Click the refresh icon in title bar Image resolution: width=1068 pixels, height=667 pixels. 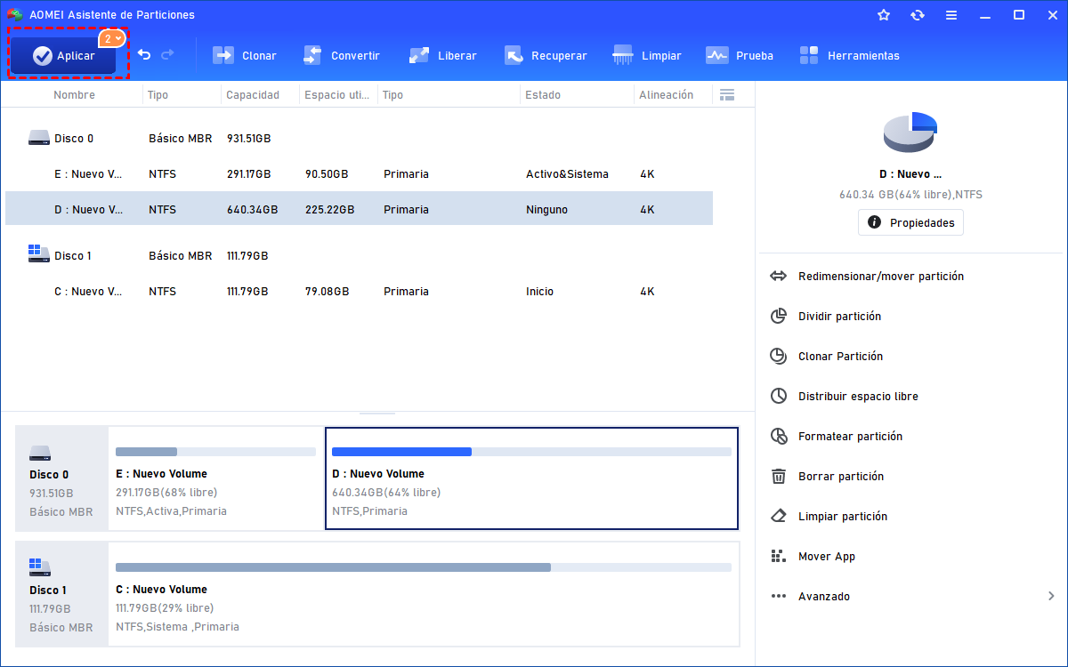click(x=918, y=15)
